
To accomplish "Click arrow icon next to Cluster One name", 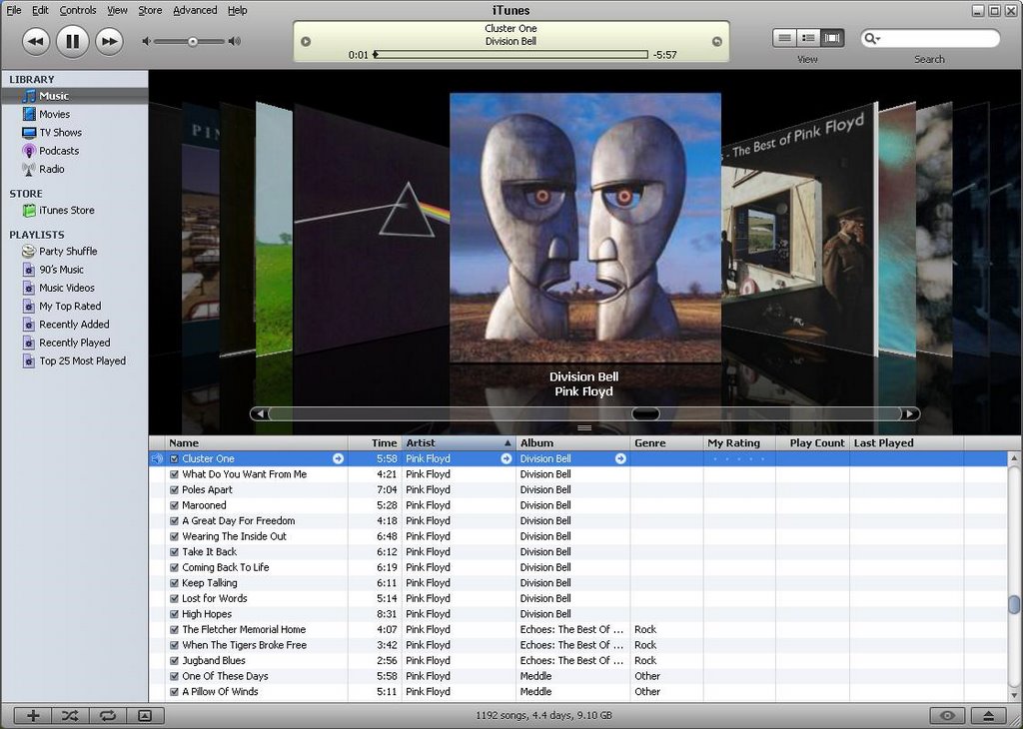I will pyautogui.click(x=338, y=458).
